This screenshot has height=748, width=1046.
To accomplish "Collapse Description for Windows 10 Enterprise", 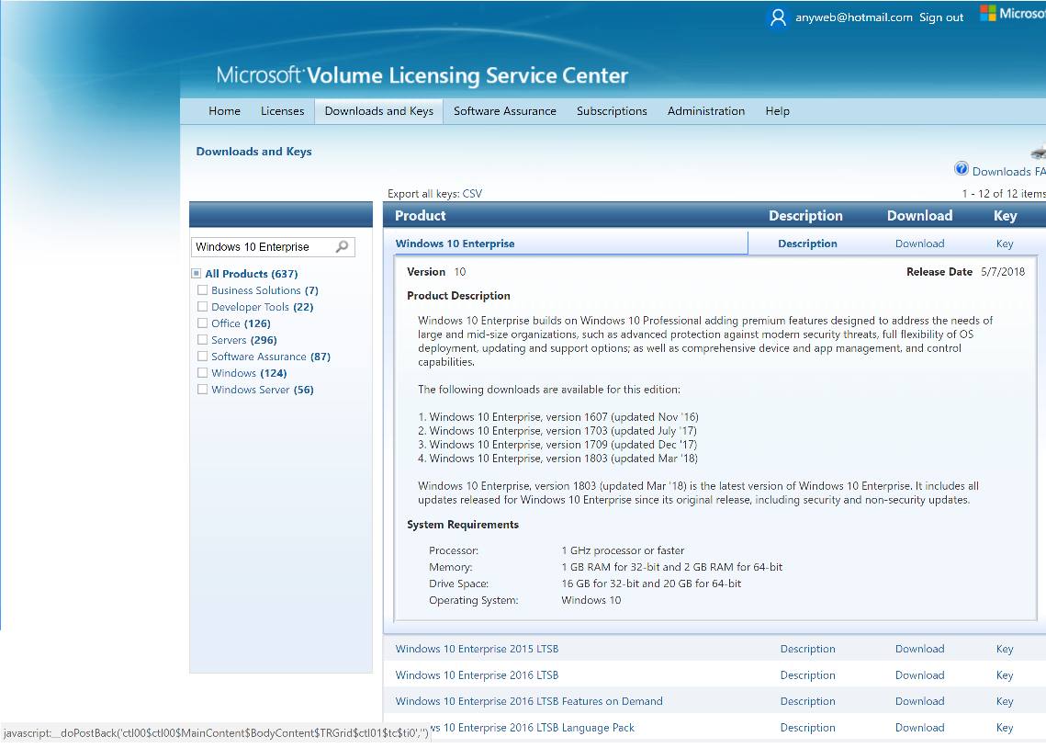I will tap(807, 244).
